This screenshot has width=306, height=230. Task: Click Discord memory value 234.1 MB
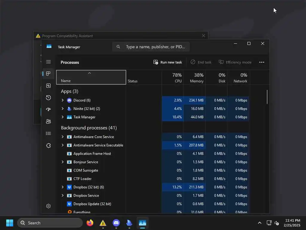coord(196,100)
